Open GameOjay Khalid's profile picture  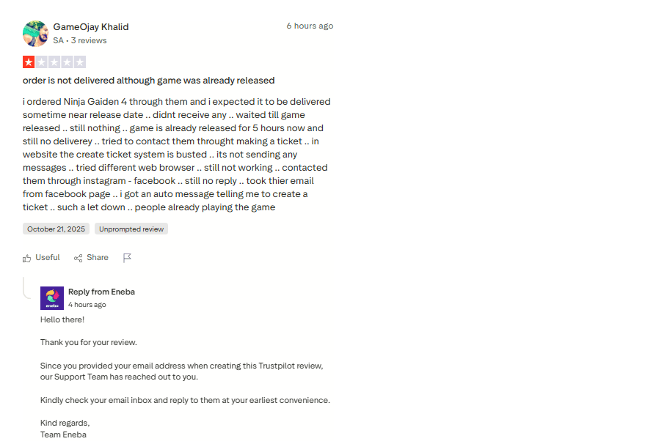35,34
